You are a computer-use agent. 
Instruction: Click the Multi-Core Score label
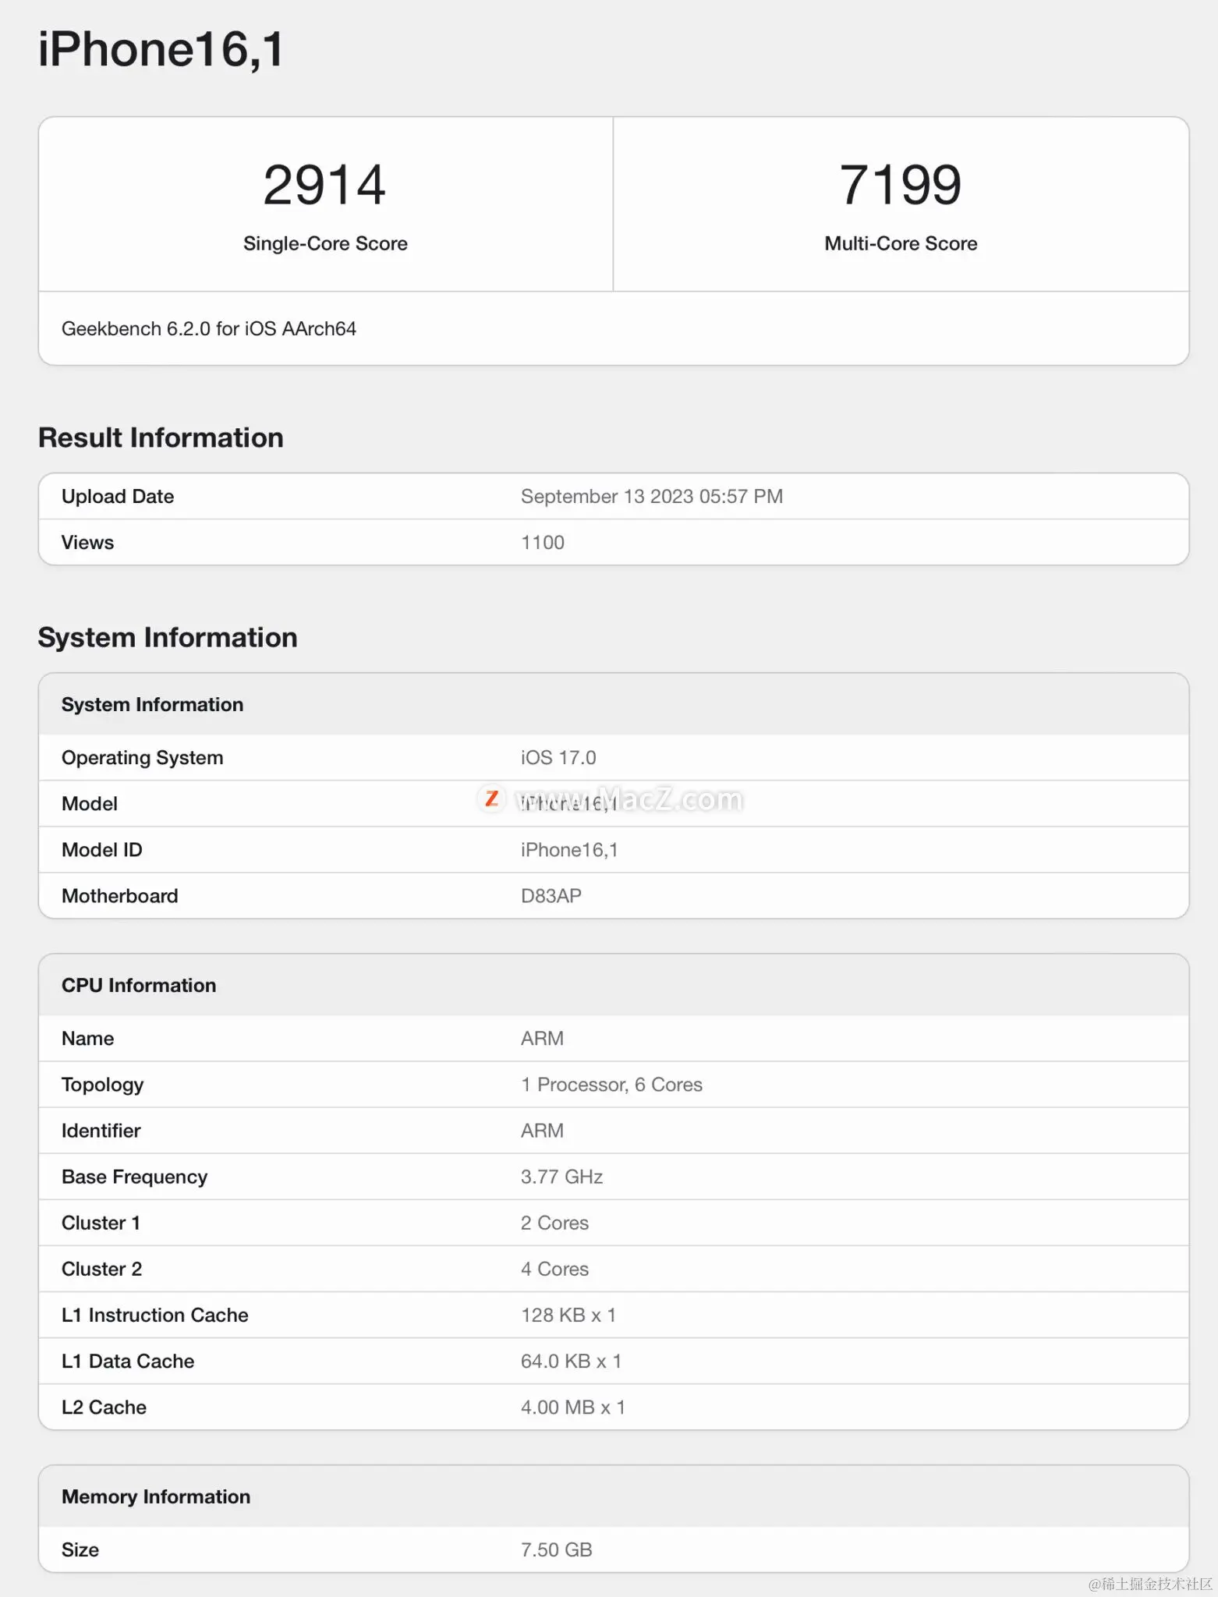(x=901, y=243)
